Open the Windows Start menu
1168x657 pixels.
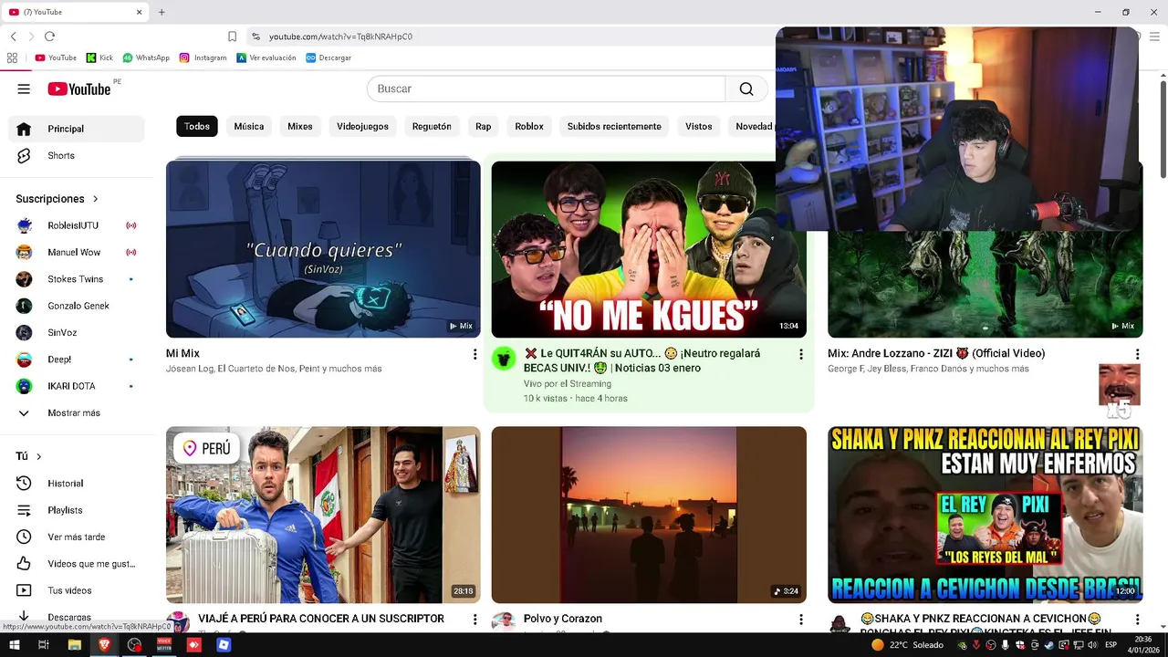pyautogui.click(x=14, y=645)
